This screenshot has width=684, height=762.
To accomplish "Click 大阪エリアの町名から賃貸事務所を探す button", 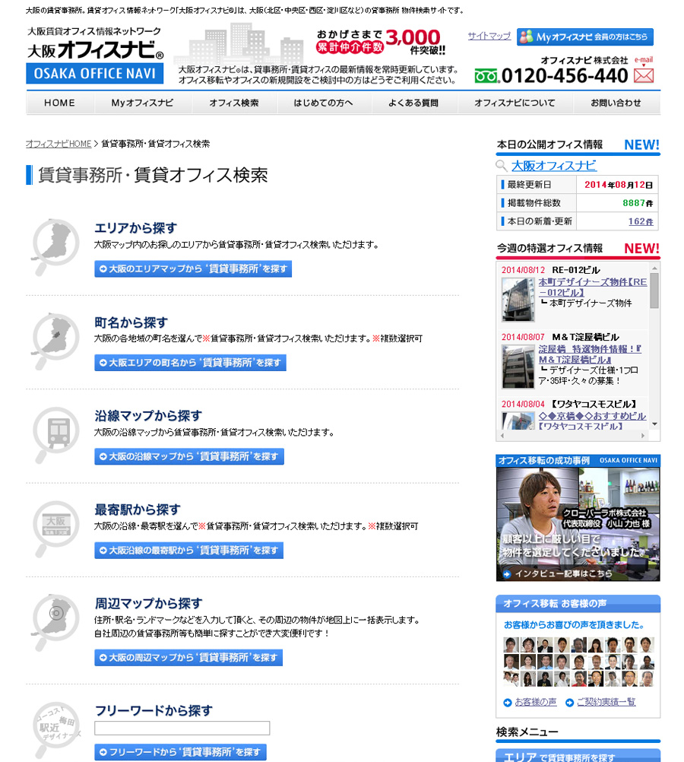I will pyautogui.click(x=190, y=363).
